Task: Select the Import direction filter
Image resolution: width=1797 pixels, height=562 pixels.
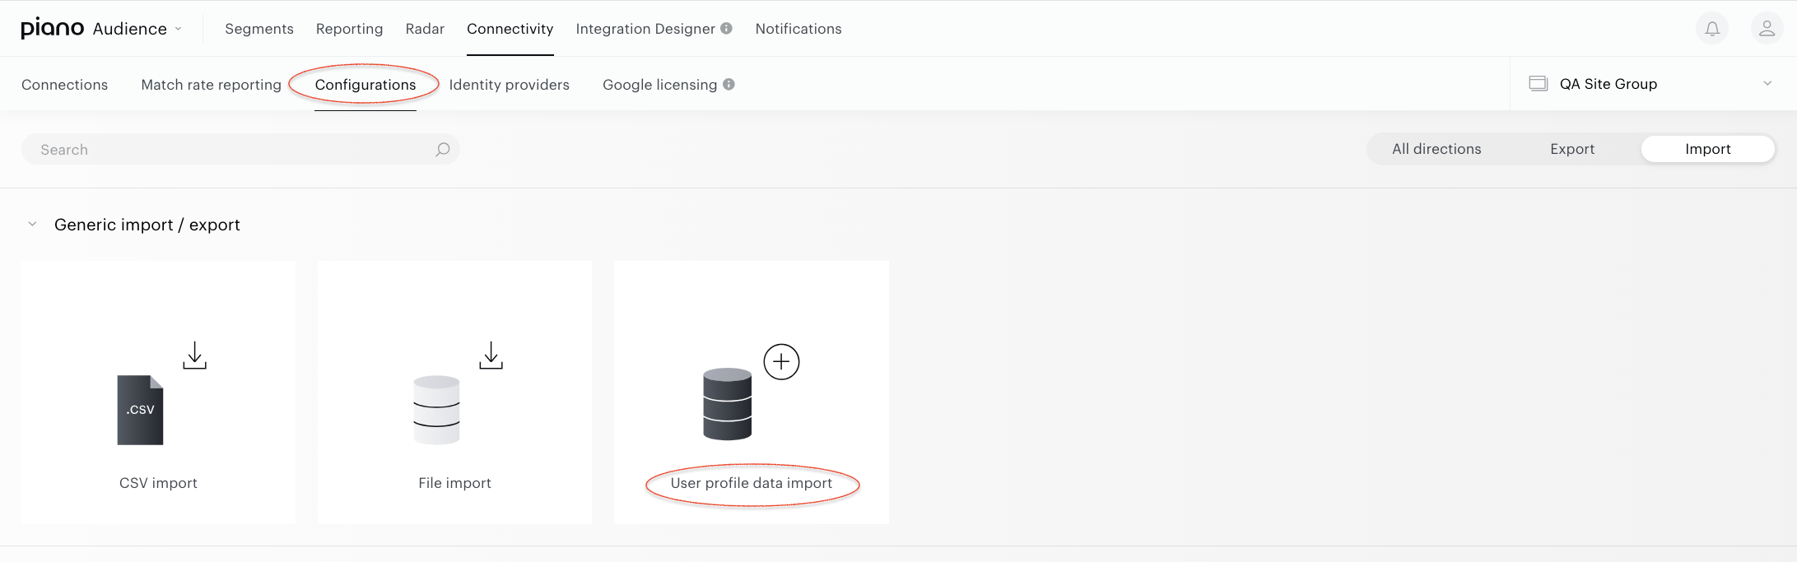Action: (x=1708, y=149)
